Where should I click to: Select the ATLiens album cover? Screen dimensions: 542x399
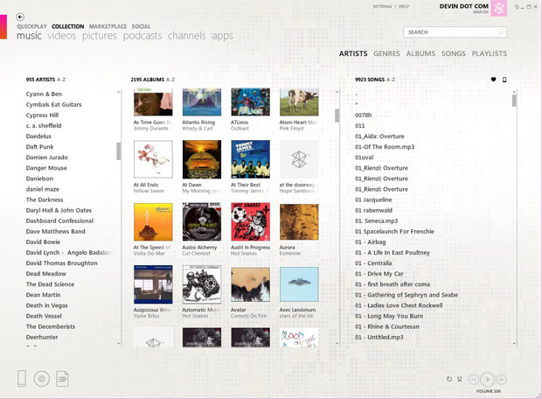(251, 101)
